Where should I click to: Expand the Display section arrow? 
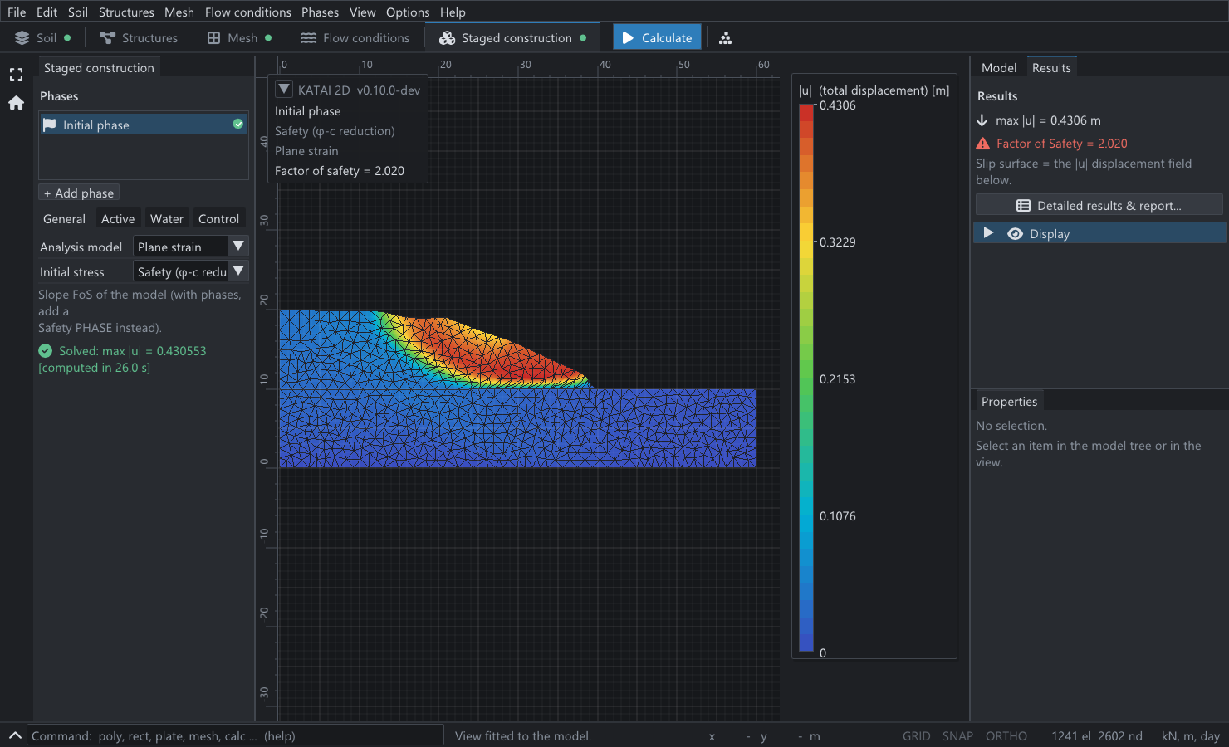point(988,233)
